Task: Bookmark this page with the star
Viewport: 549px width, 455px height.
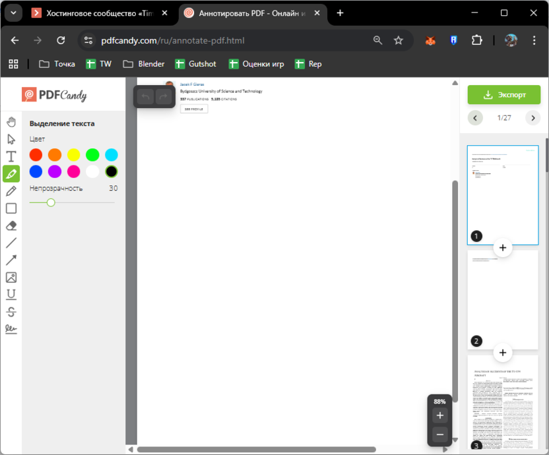Action: 399,40
